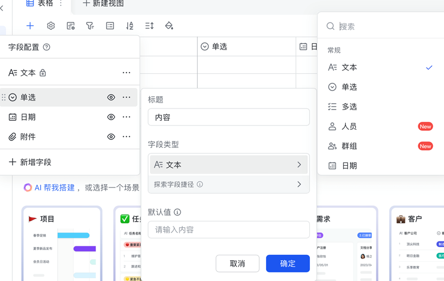Viewport: 444px width, 281px height.
Task: Click 新增字段 to add a field
Action: [x=30, y=162]
